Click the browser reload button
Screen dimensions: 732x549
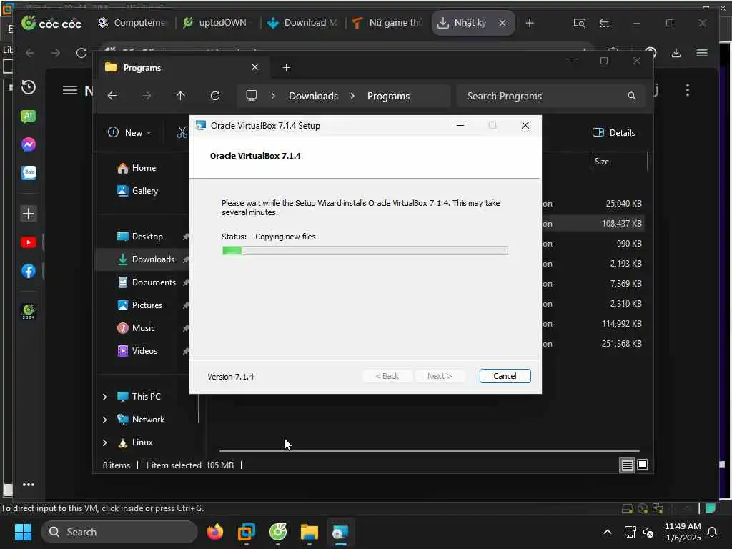point(81,53)
